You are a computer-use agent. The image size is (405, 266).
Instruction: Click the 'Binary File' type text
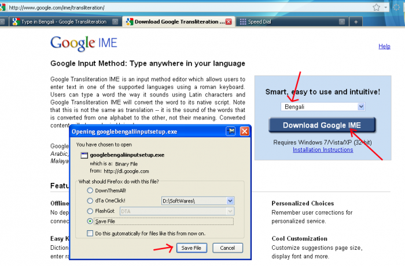coord(126,164)
